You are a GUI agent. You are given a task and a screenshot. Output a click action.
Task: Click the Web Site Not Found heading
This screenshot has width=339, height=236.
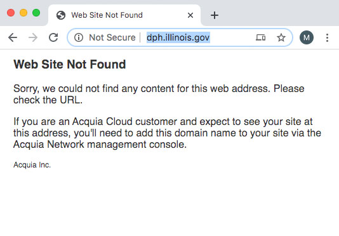[70, 65]
